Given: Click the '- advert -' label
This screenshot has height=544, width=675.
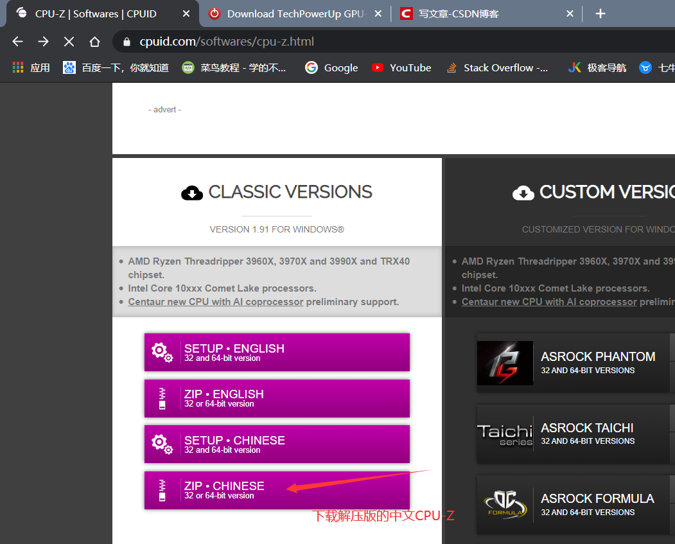Looking at the screenshot, I should coord(165,110).
